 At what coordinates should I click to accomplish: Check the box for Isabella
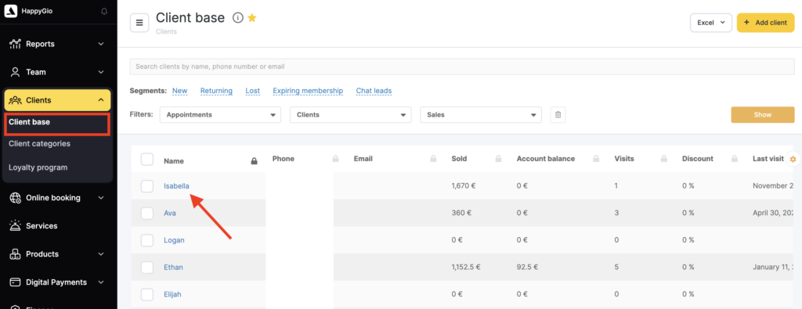146,186
